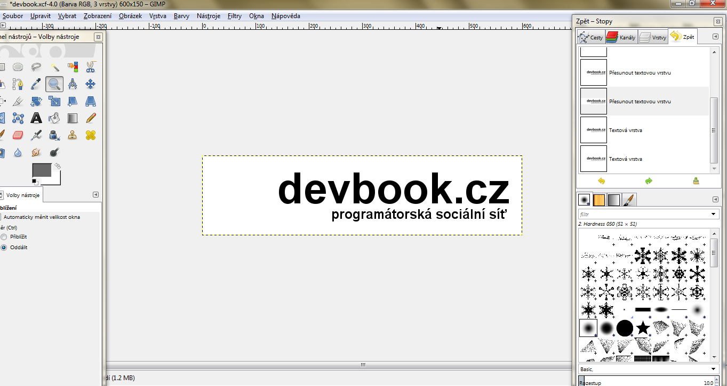Screen dimensions: 727x386
Task: Select the Přiblížit radio button
Action: pos(4,236)
